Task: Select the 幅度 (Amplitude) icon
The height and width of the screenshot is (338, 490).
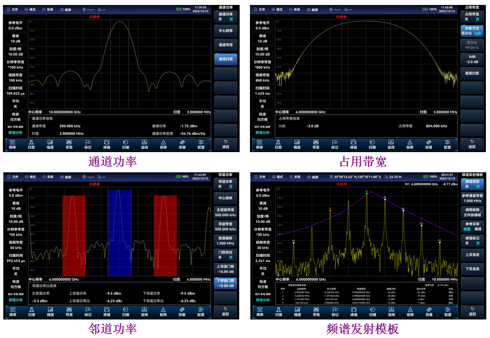Action: [x=51, y=145]
